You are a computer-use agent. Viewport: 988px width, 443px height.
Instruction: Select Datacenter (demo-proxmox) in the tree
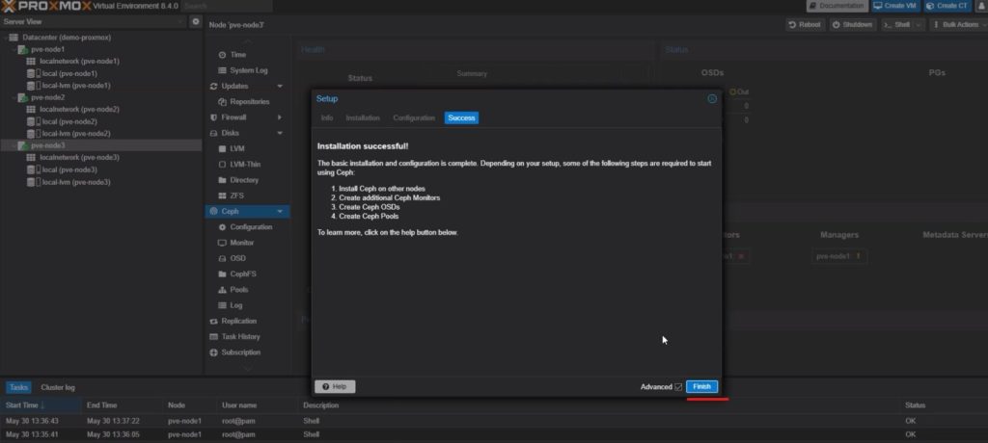point(67,38)
